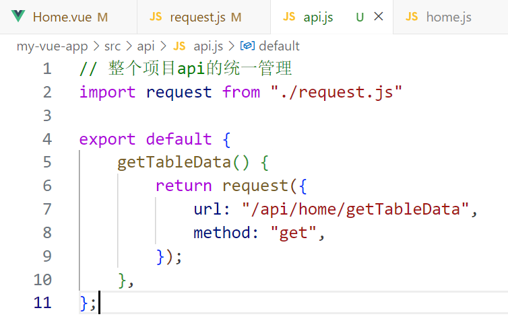
Task: Open the home.js tab
Action: coord(450,17)
